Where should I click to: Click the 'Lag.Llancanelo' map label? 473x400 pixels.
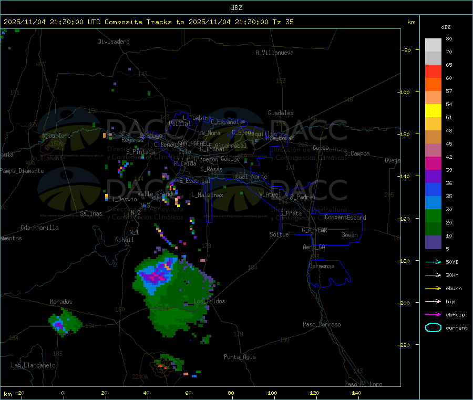[x=33, y=365]
